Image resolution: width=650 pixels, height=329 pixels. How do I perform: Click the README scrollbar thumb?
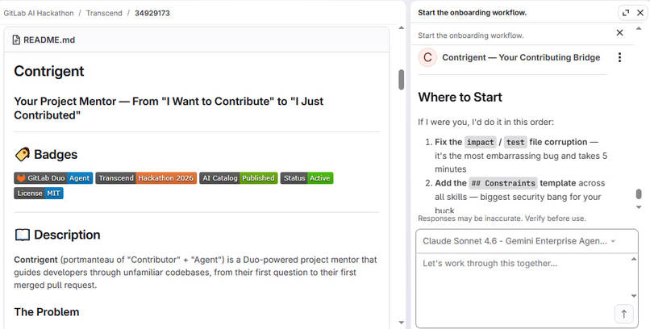click(401, 80)
